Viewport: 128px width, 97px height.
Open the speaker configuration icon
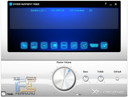pos(24,45)
